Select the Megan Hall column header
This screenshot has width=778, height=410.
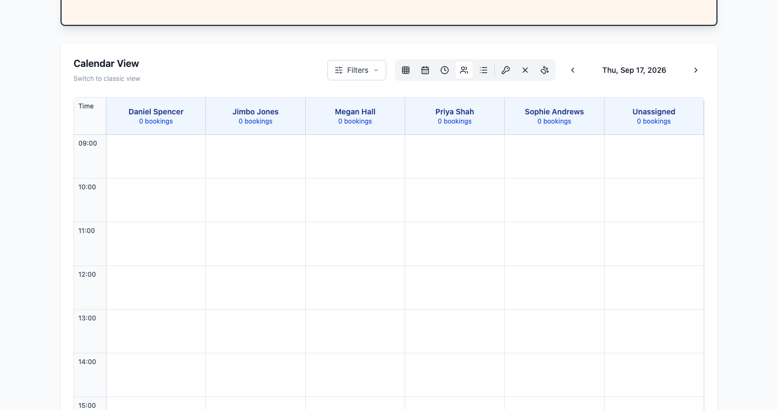coord(355,116)
